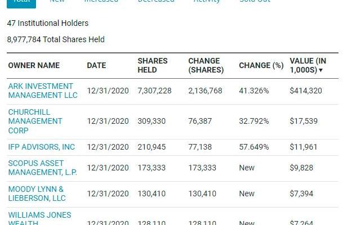Click ARK's 7,307,228 shares held cell
352x225 pixels.
154,91
